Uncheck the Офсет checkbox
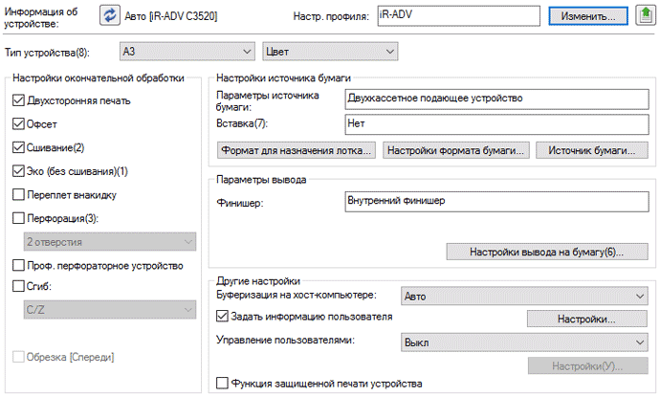The width and height of the screenshot is (660, 397). (x=20, y=123)
